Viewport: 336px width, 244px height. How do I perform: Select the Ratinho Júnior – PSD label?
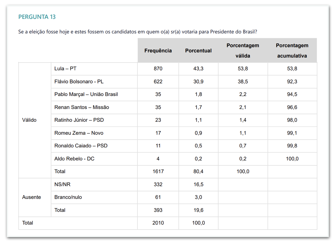click(79, 120)
